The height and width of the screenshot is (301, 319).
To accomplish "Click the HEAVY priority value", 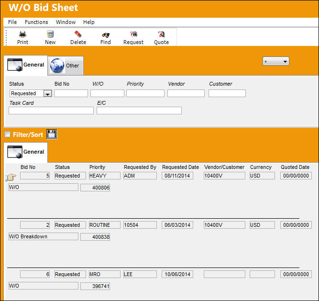I will click(x=105, y=176).
